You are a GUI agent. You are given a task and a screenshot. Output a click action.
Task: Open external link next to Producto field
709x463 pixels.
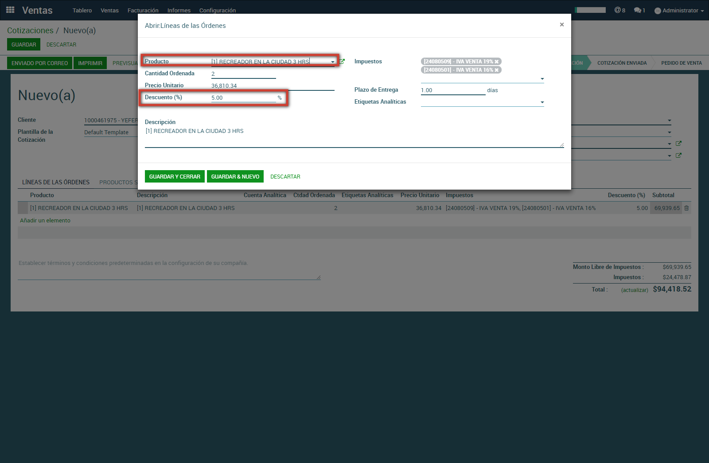click(x=342, y=62)
